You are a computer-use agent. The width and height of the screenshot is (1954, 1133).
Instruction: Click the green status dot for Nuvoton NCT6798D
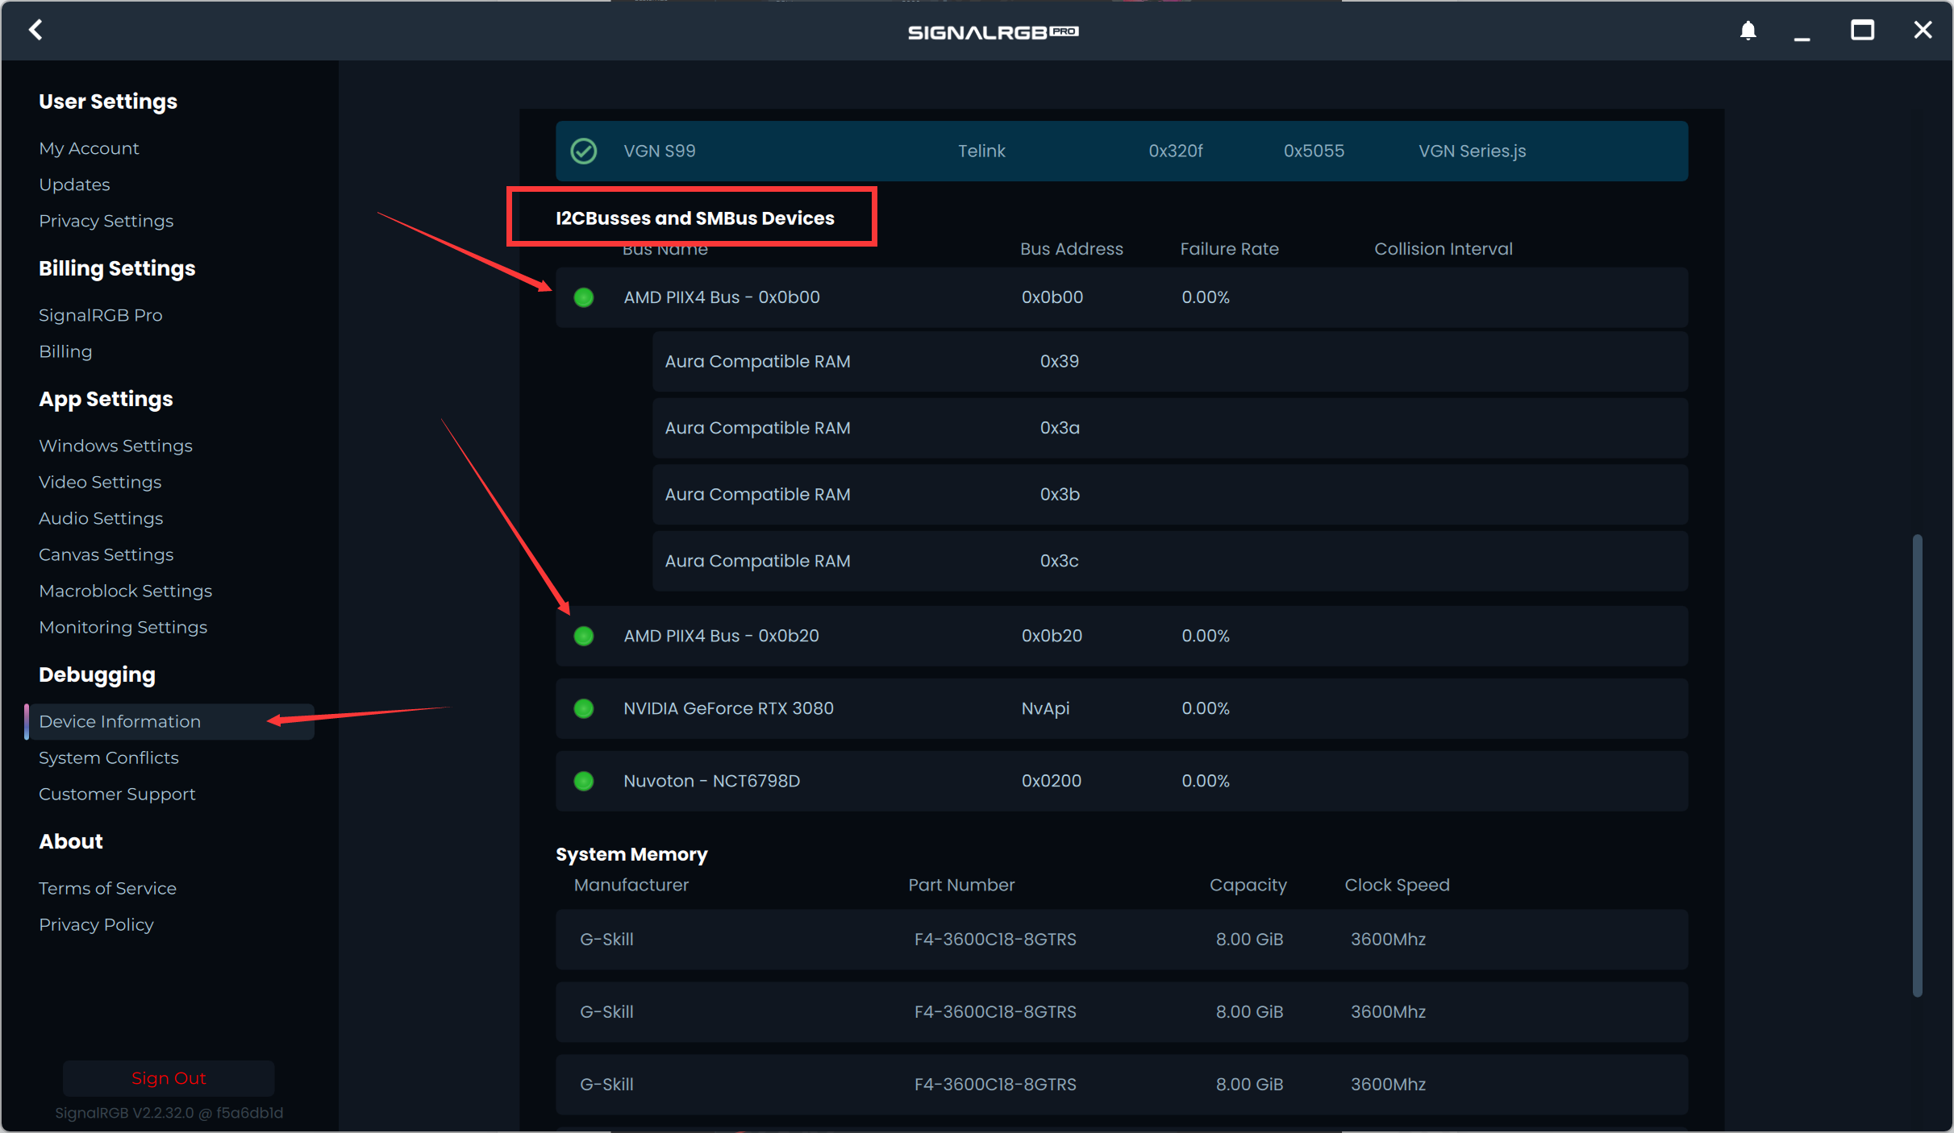(x=584, y=781)
